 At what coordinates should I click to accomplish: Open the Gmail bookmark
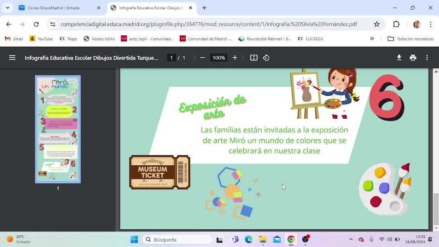[14, 39]
